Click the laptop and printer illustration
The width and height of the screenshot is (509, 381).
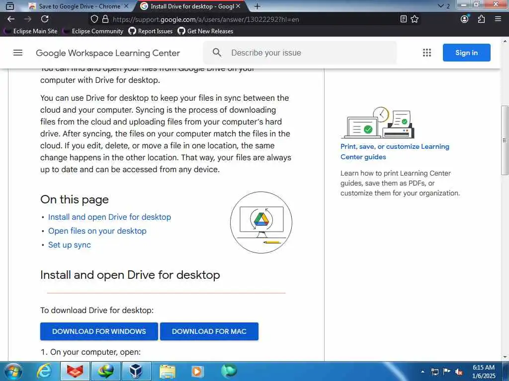[378, 123]
